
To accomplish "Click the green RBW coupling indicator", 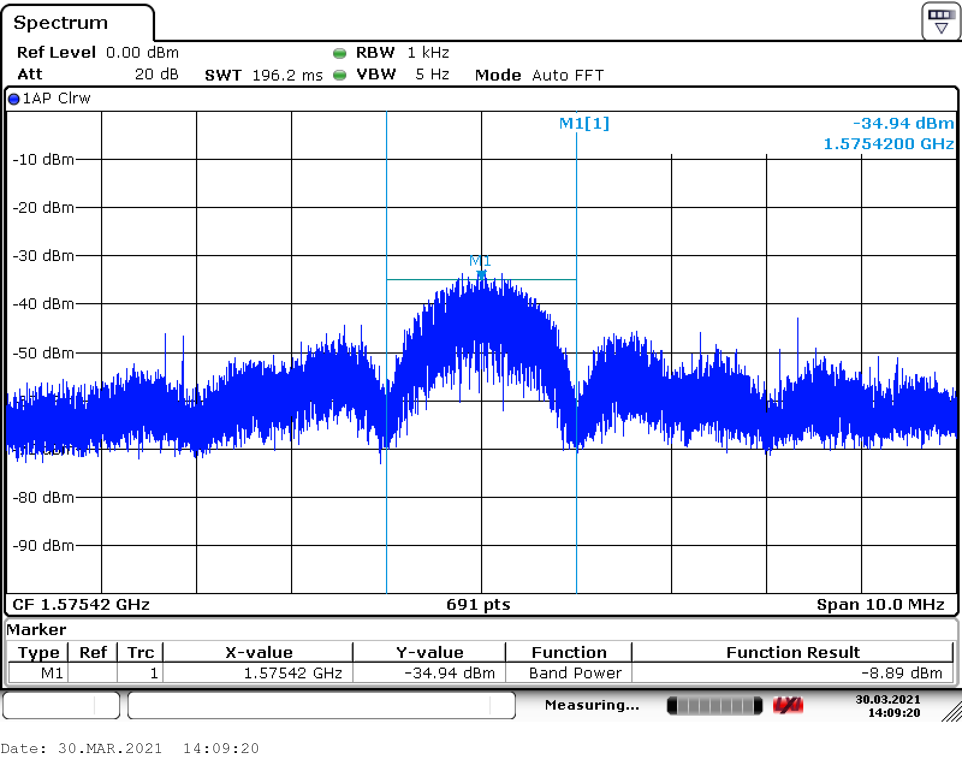I will point(340,54).
